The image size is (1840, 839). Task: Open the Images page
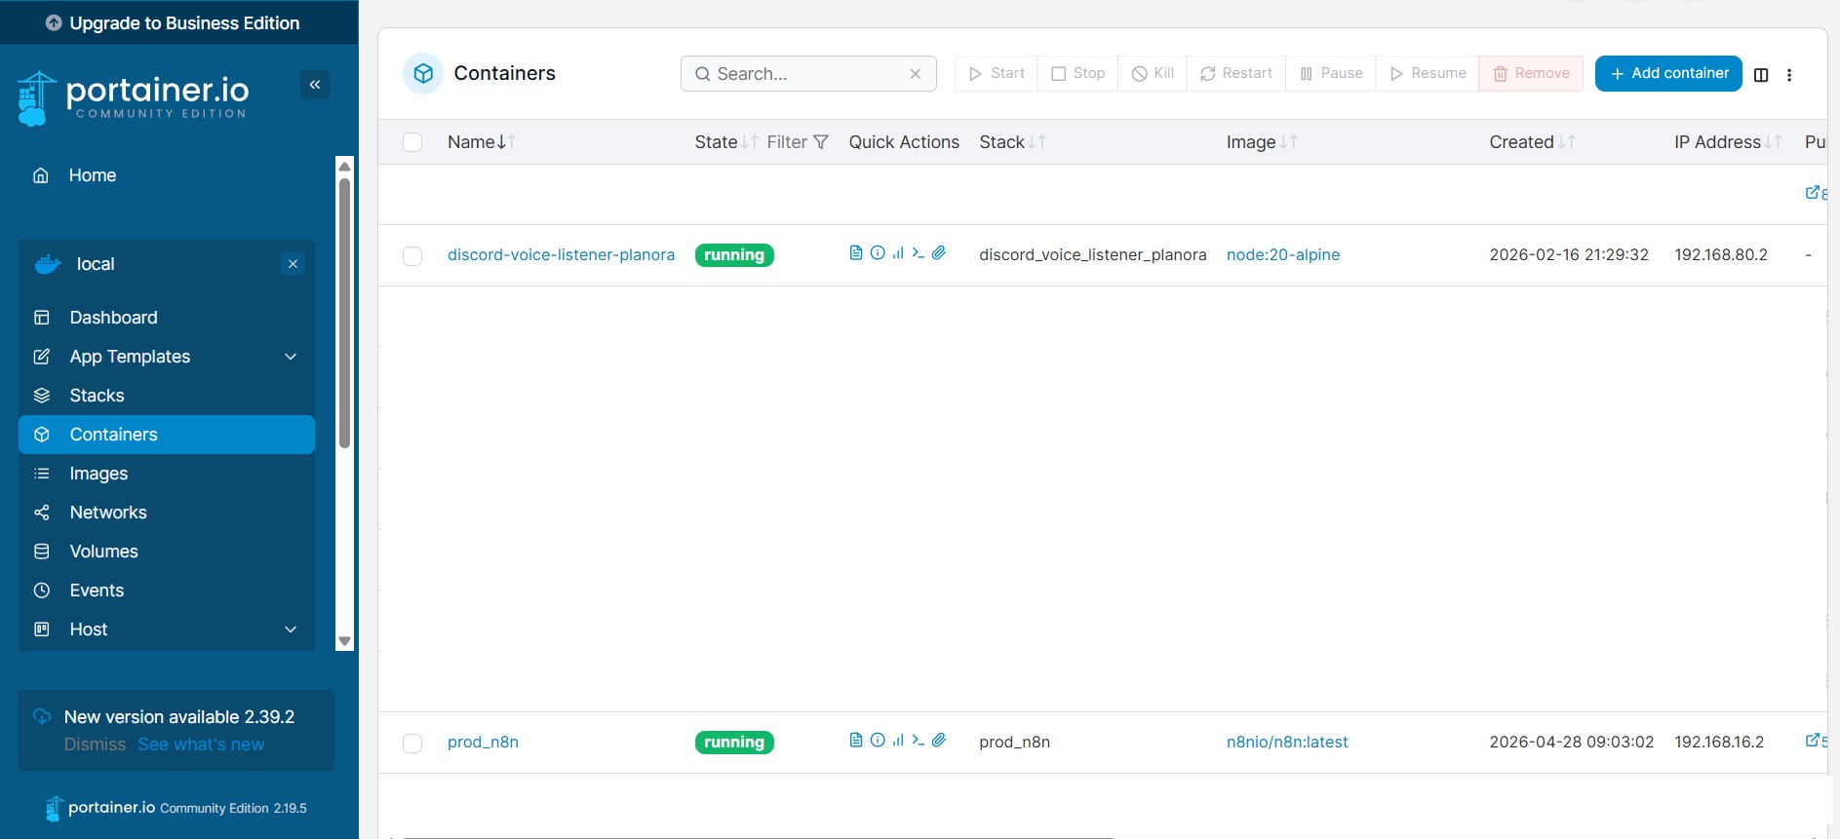click(x=167, y=474)
